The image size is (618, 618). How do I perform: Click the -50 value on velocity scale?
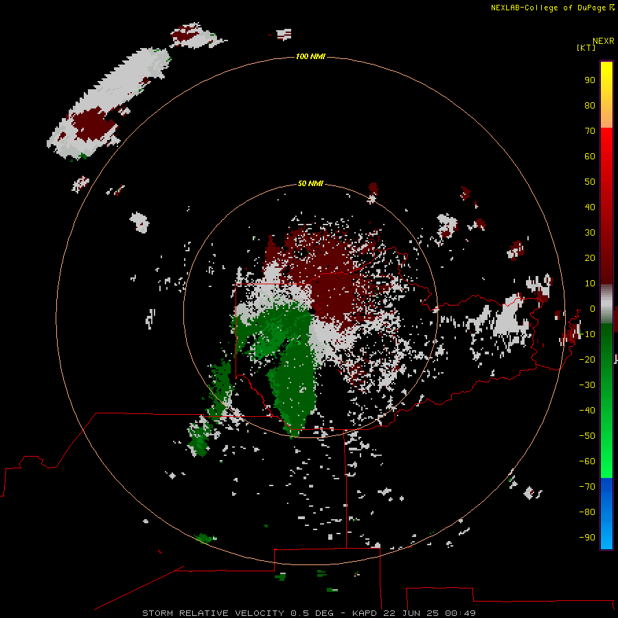[587, 436]
